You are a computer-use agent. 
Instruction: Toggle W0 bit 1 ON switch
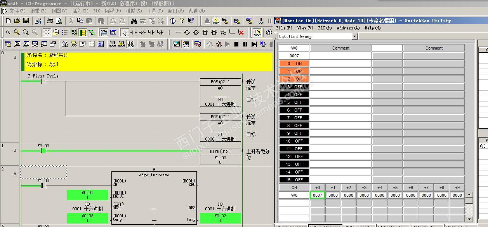tap(294, 71)
